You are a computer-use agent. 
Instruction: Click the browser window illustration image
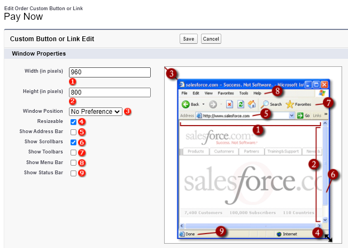point(253,155)
